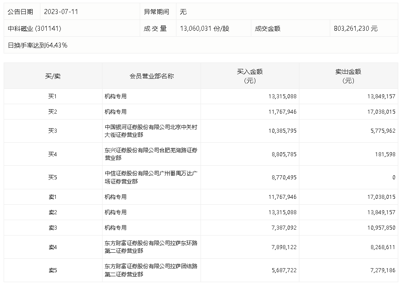Screen dimensions: 401x284
Task: Click buy amount 8,770,495
Action: tap(284, 177)
